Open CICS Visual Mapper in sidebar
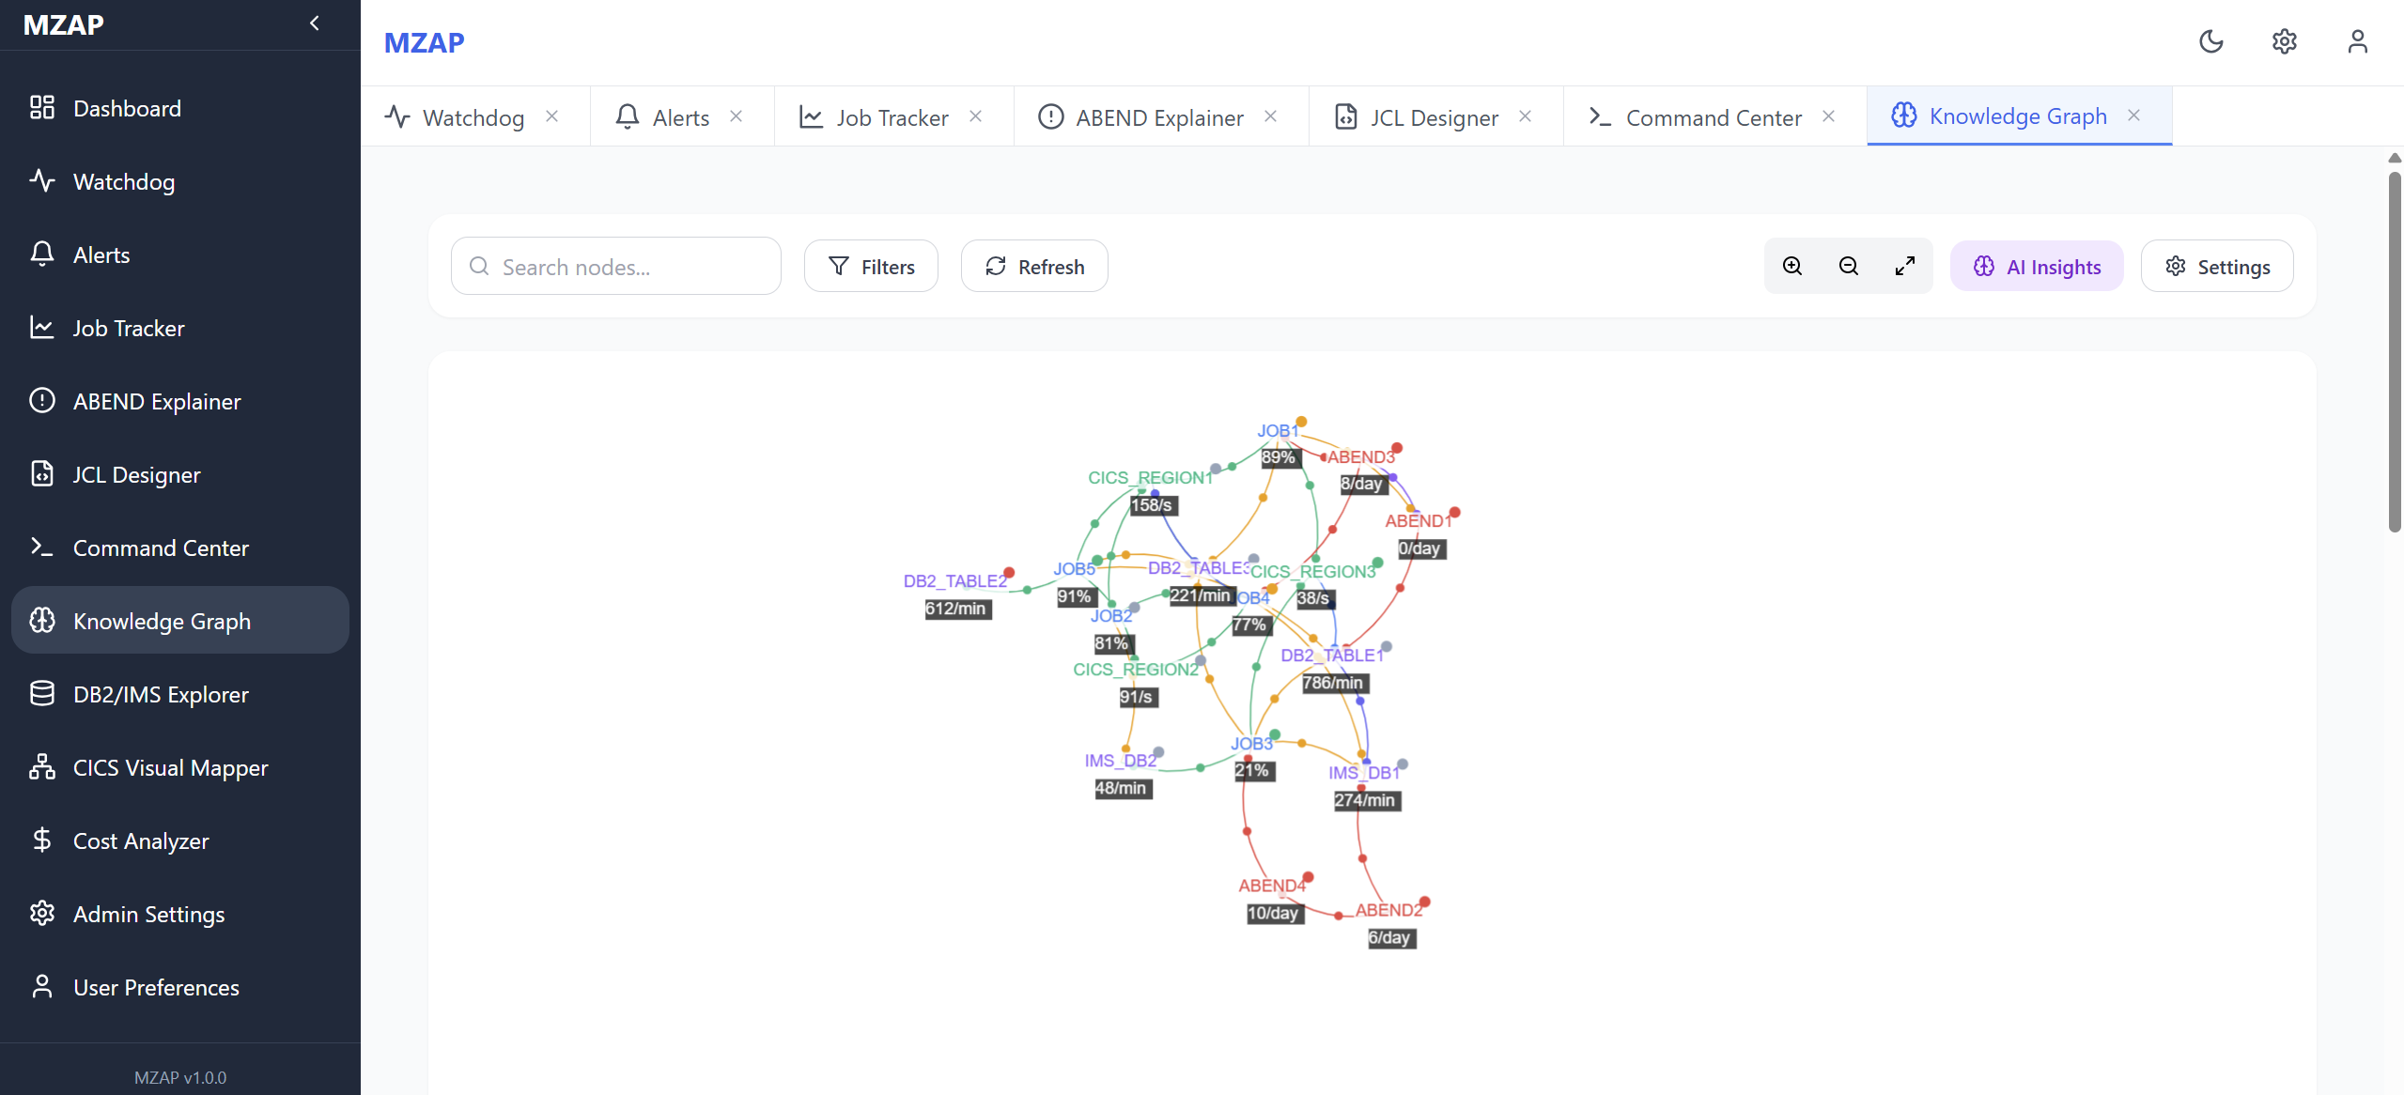The width and height of the screenshot is (2404, 1095). pos(170,767)
